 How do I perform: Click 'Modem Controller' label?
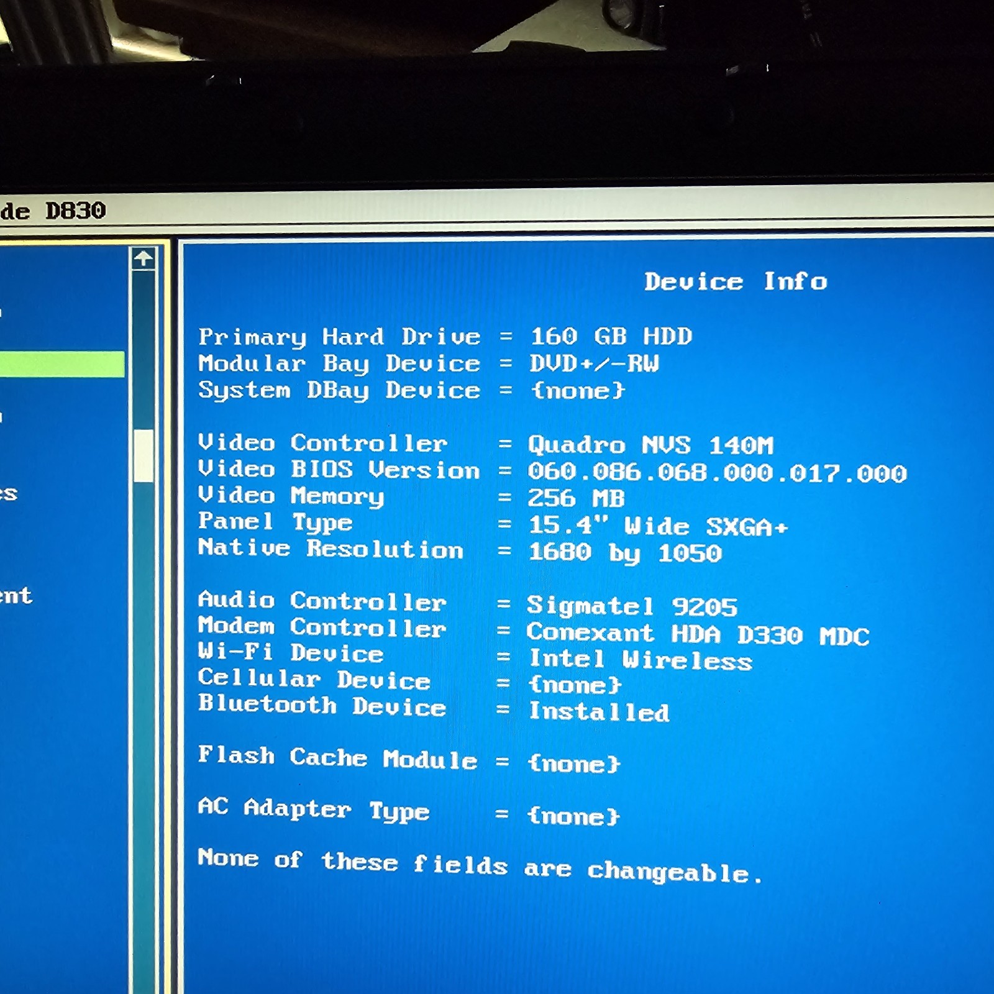322,627
